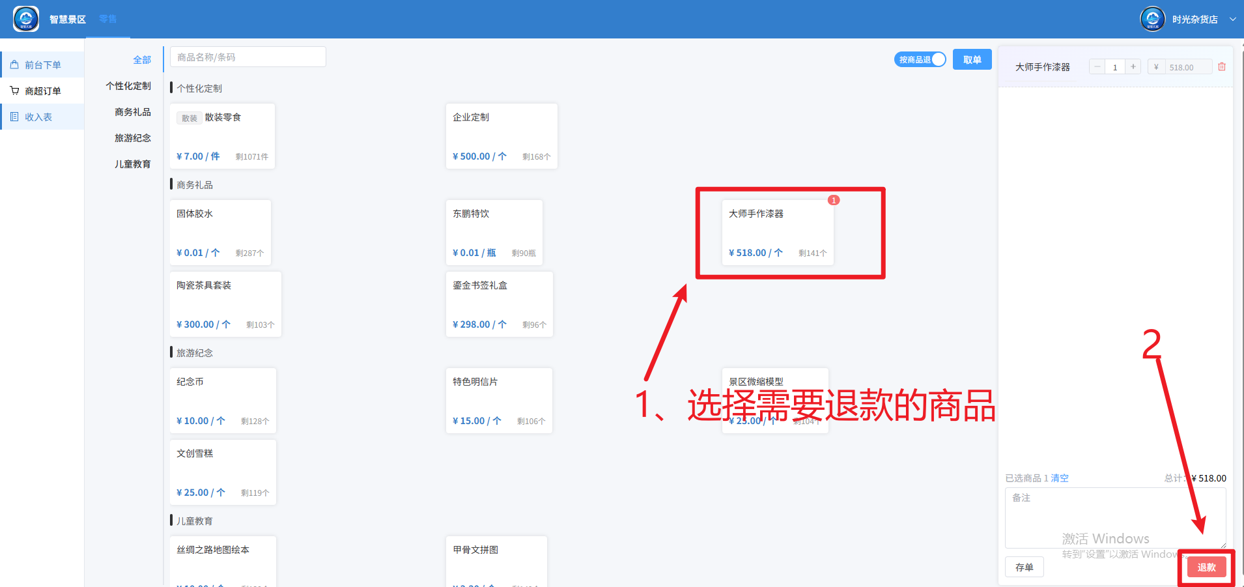
Task: Switch to the 零售 tab
Action: point(108,19)
